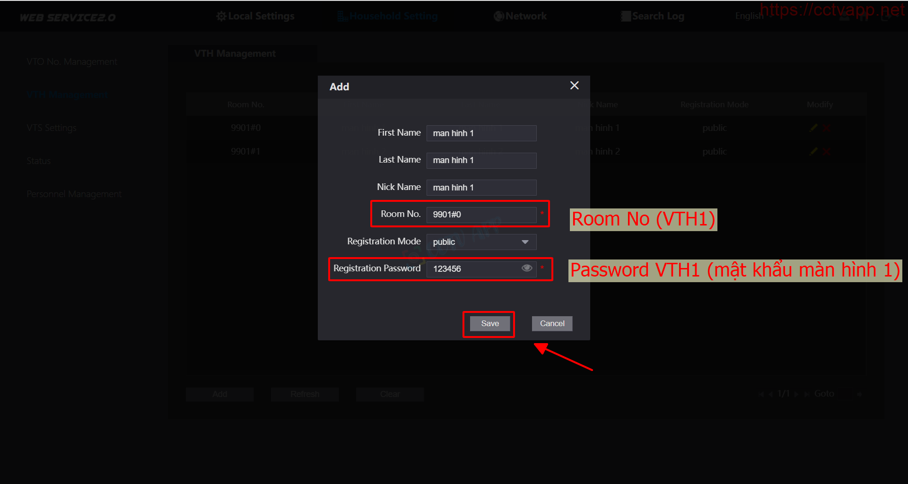The image size is (908, 484).
Task: Click the Last Name text box
Action: 481,160
